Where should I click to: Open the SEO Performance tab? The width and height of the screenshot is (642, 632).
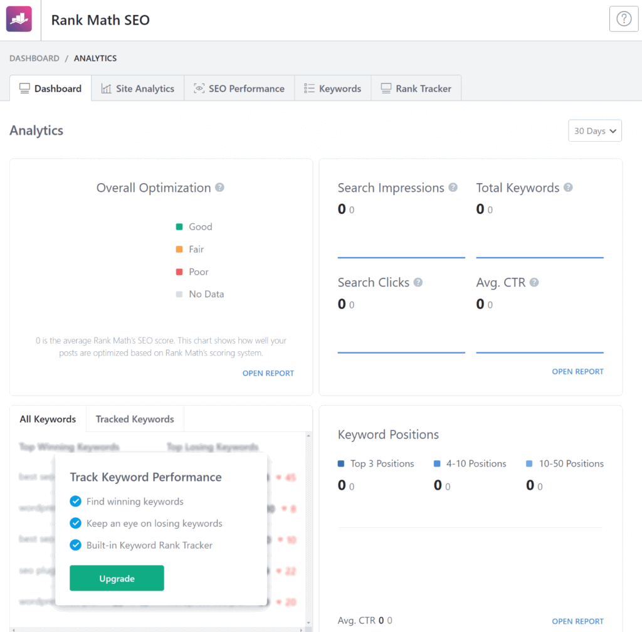[239, 88]
